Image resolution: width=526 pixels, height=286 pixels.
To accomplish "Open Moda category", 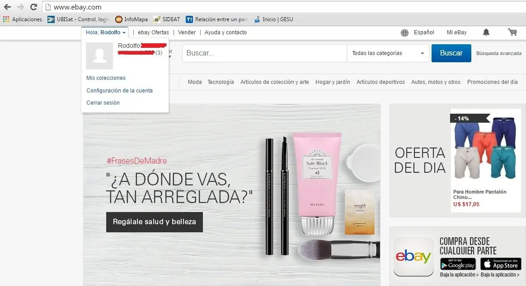I will (195, 82).
